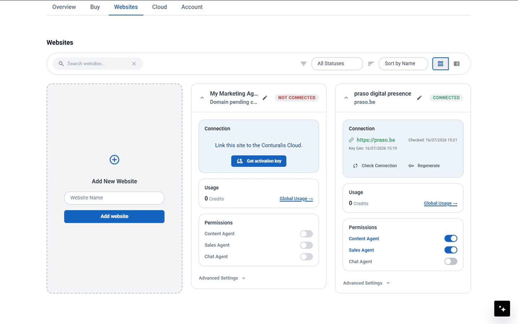
Task: Click the search magnifier icon
Action: coord(61,64)
